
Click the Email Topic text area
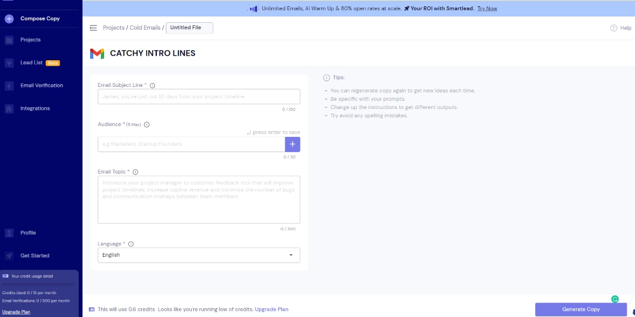[199, 200]
